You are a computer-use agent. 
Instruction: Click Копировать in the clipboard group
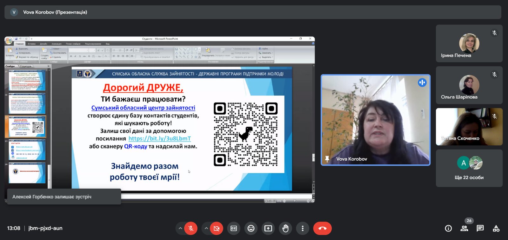tap(23, 53)
